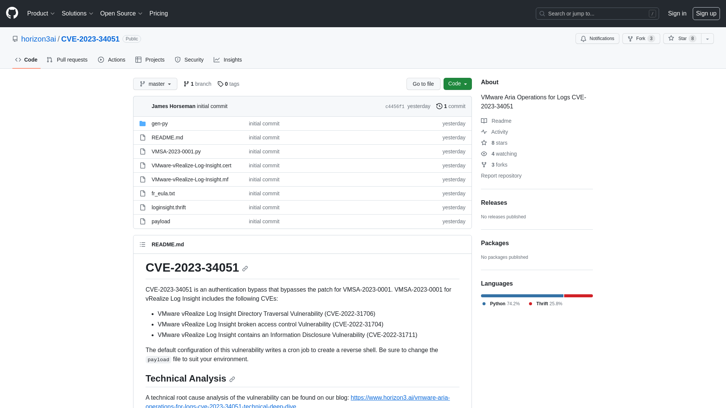Image resolution: width=726 pixels, height=408 pixels.
Task: Click the Projects board icon
Action: point(138,60)
